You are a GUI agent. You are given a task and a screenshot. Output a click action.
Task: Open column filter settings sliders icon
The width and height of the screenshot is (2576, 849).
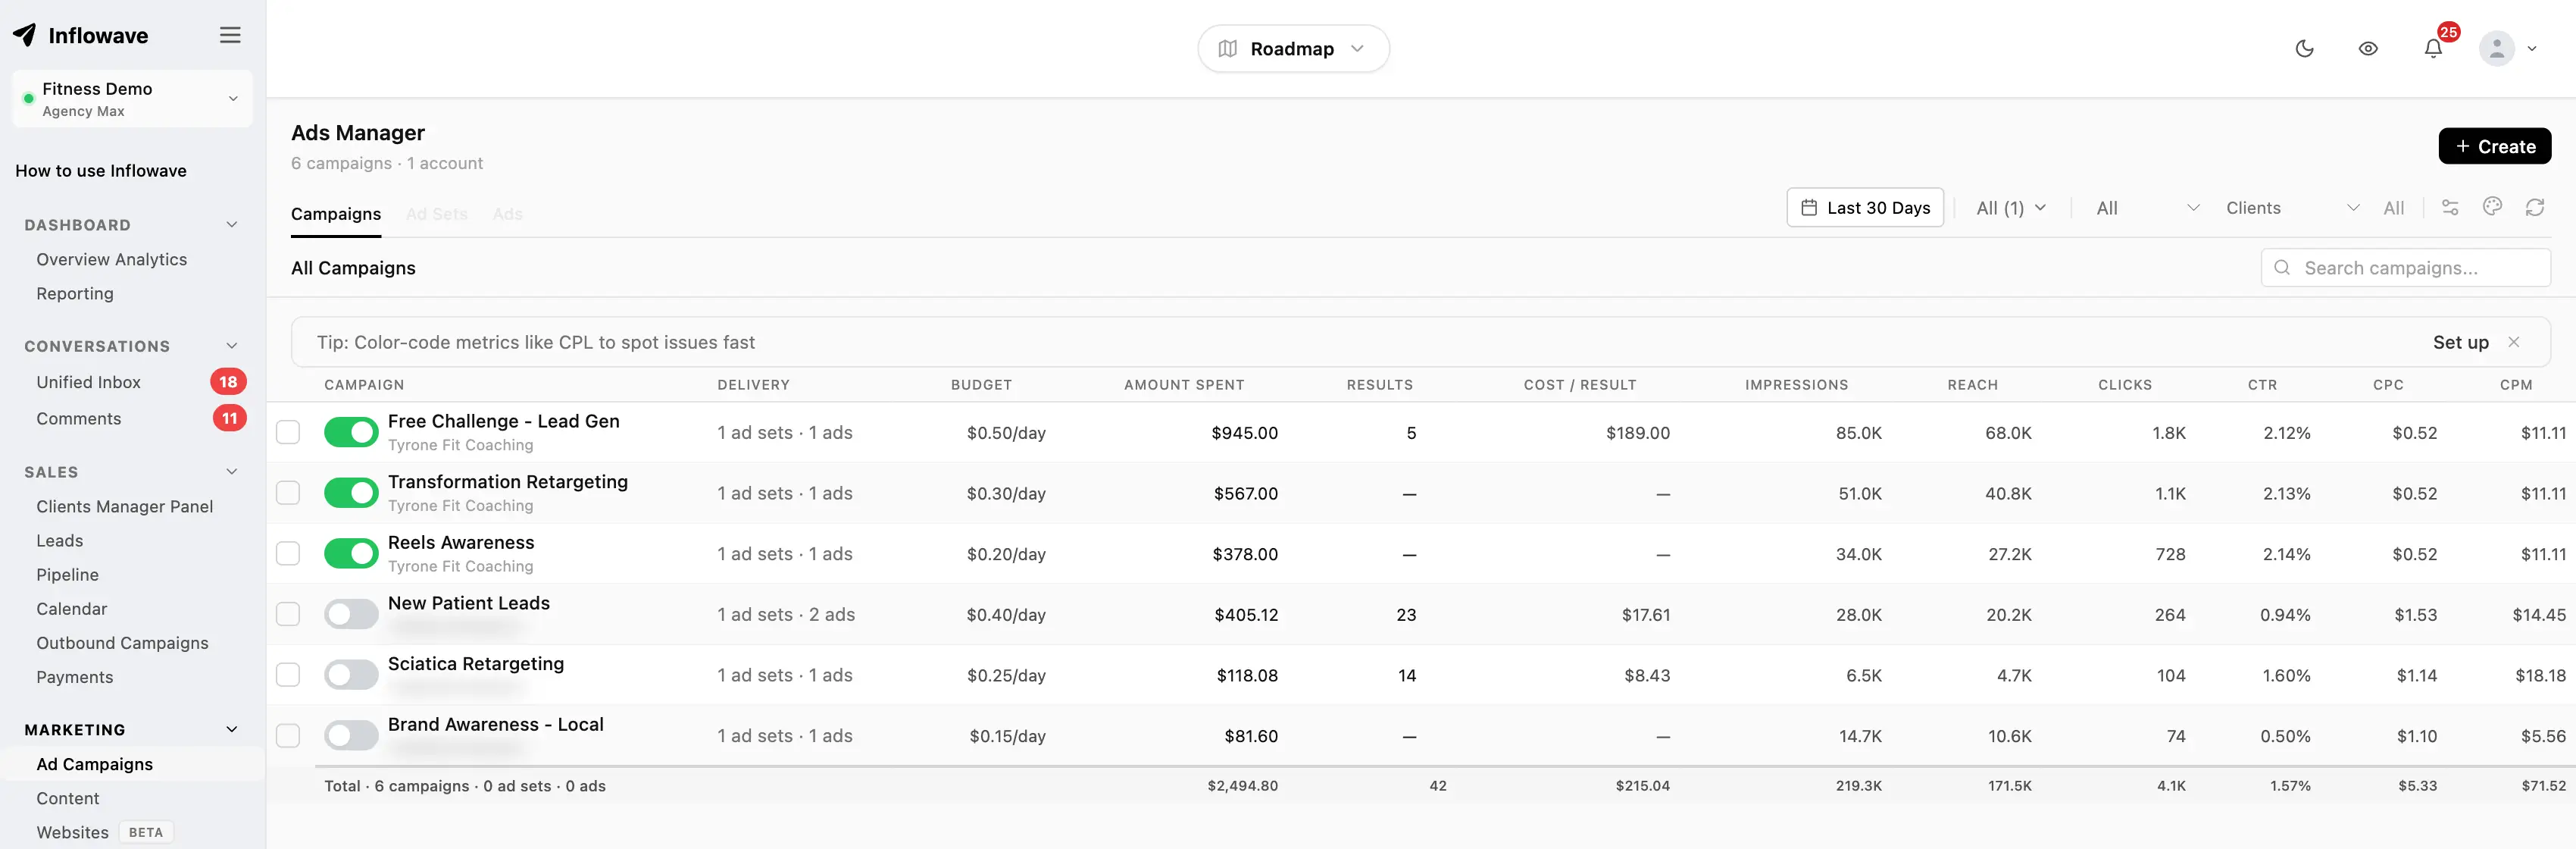tap(2450, 207)
